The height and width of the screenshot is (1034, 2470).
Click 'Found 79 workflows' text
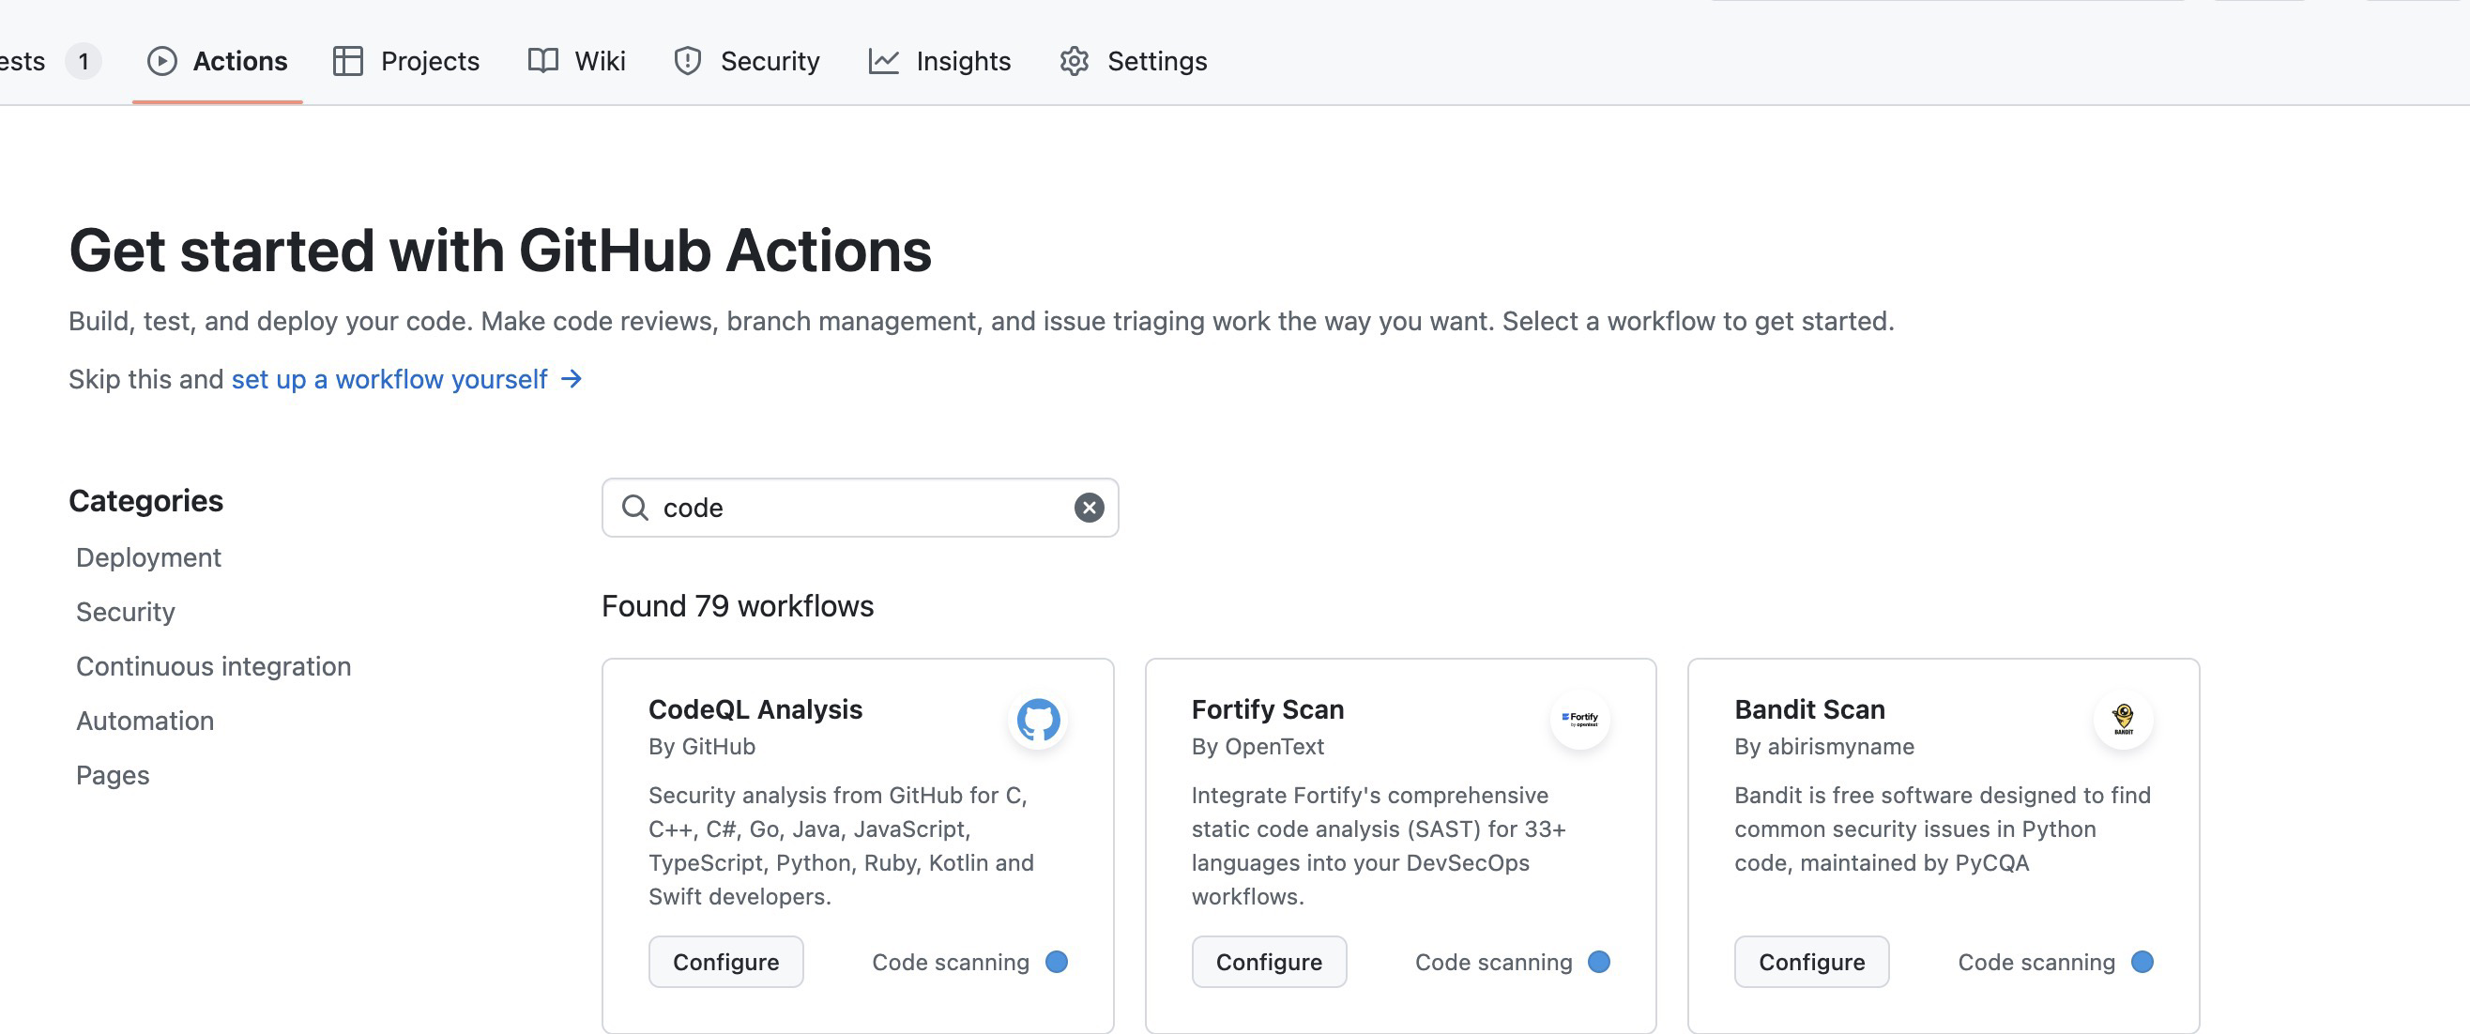[738, 605]
